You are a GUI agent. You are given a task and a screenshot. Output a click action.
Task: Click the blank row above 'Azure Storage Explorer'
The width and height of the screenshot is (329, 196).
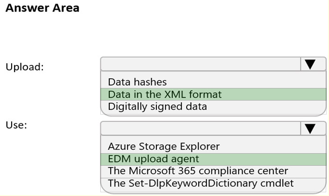(x=213, y=138)
